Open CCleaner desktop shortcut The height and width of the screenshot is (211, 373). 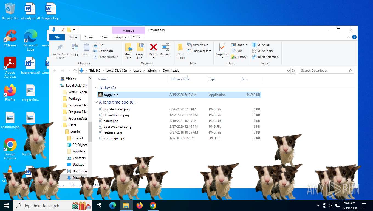point(10,38)
